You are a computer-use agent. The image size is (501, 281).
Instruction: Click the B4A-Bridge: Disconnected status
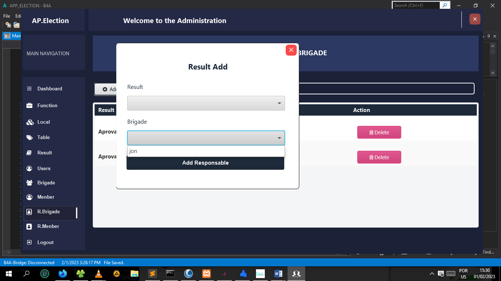(29, 263)
